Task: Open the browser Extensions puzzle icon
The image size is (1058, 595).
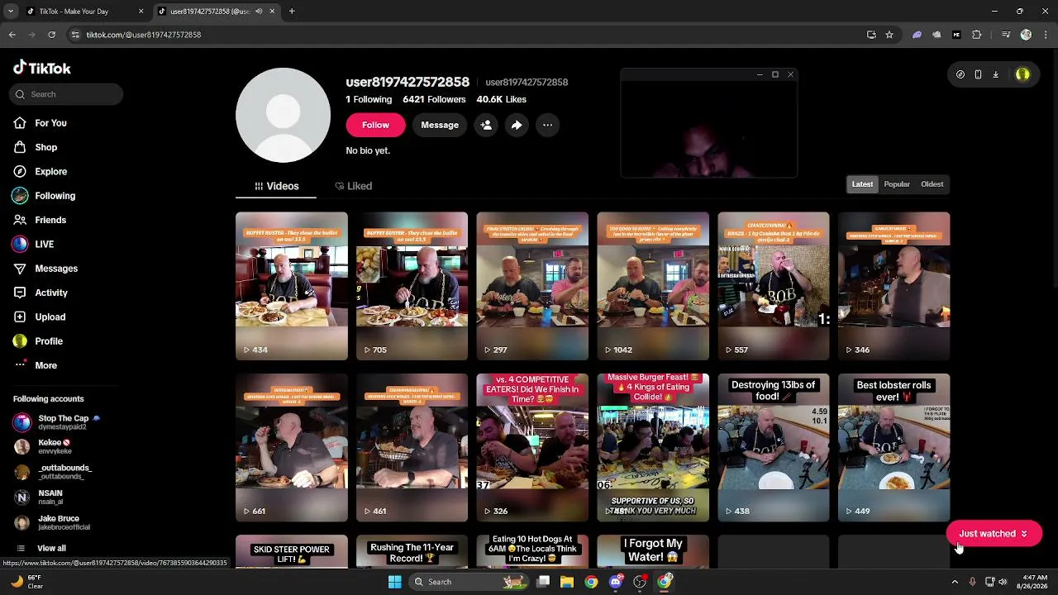Action: coord(977,35)
